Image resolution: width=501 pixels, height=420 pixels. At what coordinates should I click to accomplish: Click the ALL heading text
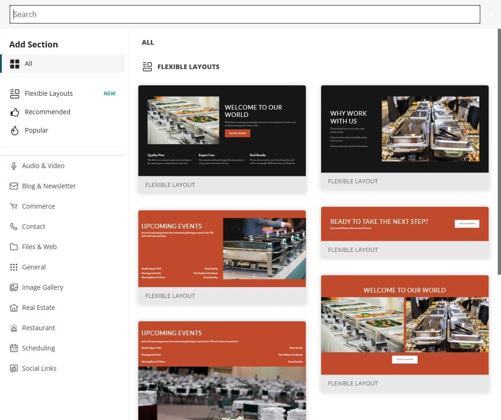[148, 42]
